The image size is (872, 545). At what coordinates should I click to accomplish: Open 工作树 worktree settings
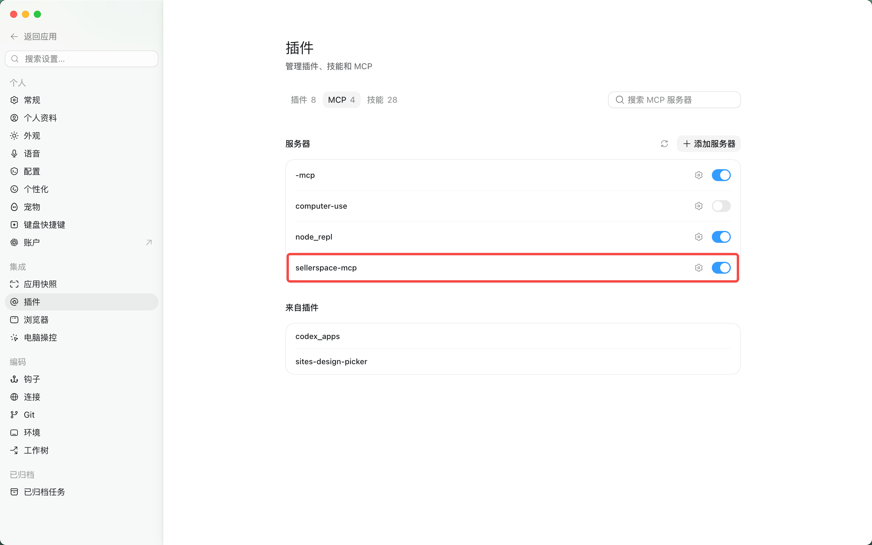click(x=81, y=450)
